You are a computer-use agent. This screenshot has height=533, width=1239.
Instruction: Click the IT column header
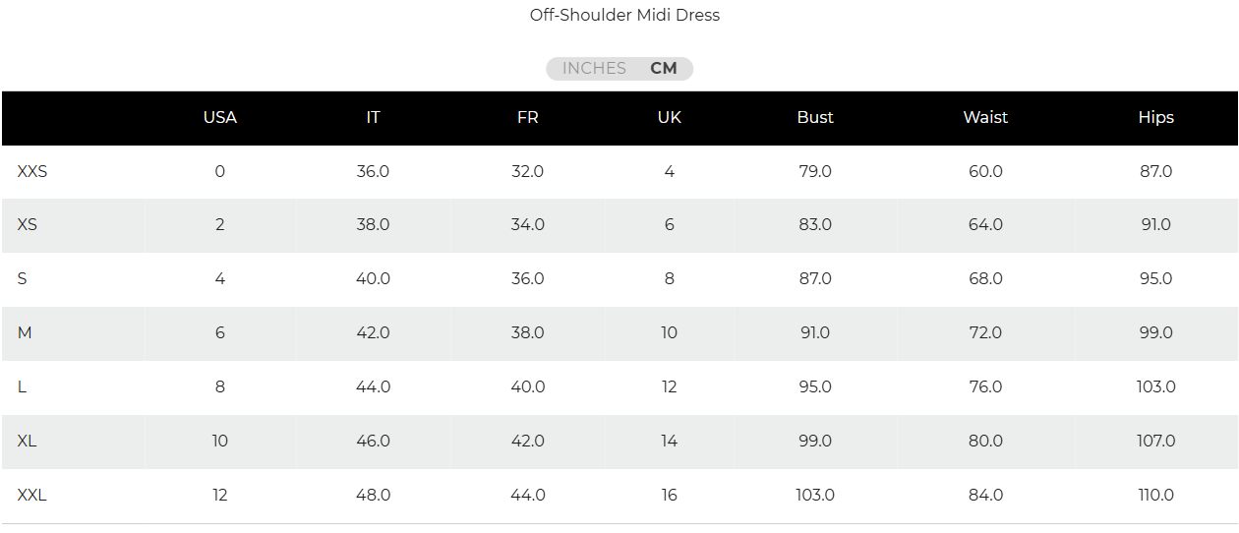click(x=373, y=118)
